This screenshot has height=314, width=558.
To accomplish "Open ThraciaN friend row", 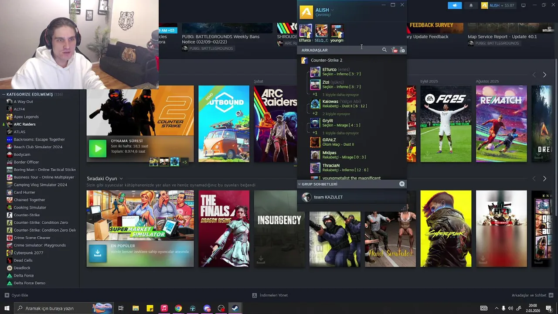I will tap(352, 167).
